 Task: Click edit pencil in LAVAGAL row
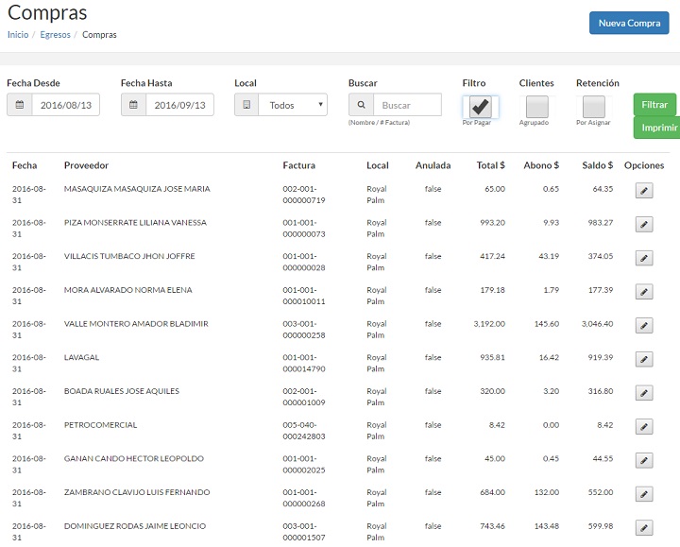point(644,360)
